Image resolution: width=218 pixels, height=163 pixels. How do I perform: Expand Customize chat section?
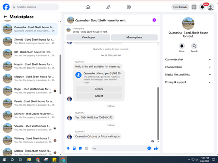click(x=188, y=59)
